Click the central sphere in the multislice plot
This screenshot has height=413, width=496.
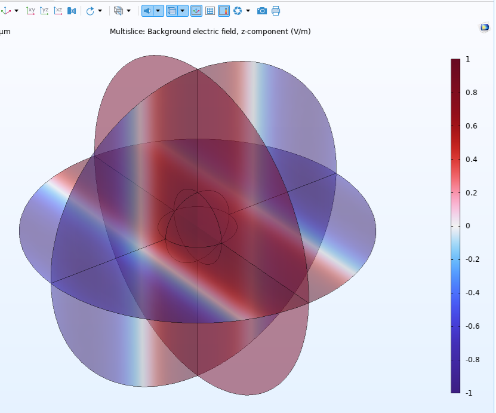point(198,227)
